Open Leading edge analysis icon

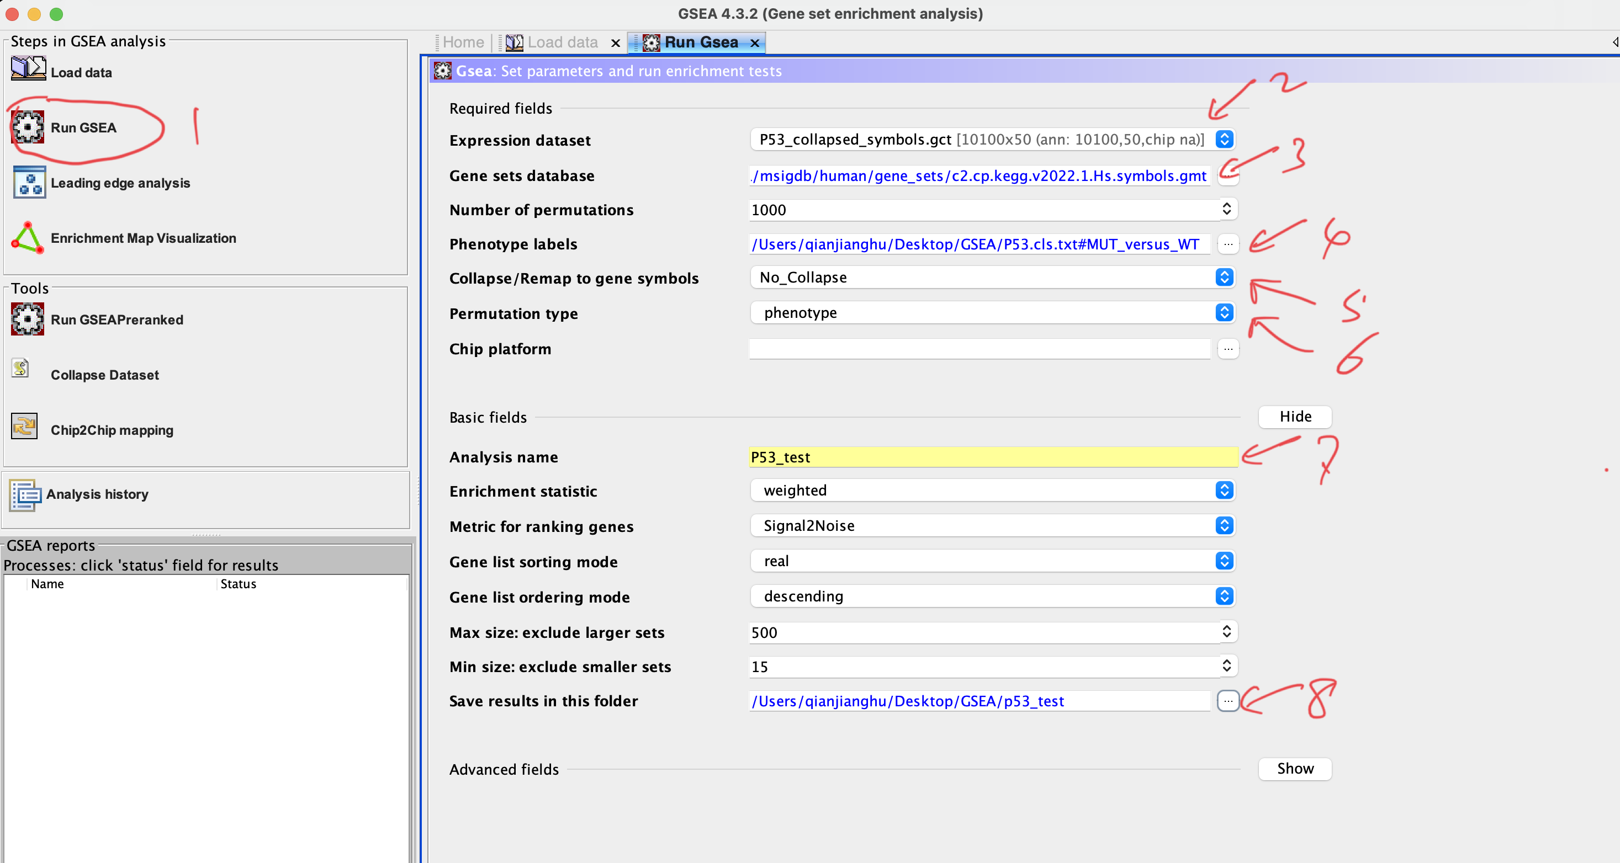pyautogui.click(x=29, y=182)
